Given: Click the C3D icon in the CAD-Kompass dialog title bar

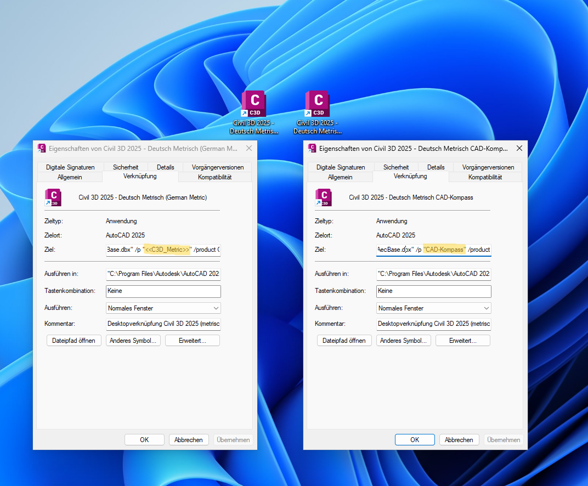Looking at the screenshot, I should click(x=312, y=148).
